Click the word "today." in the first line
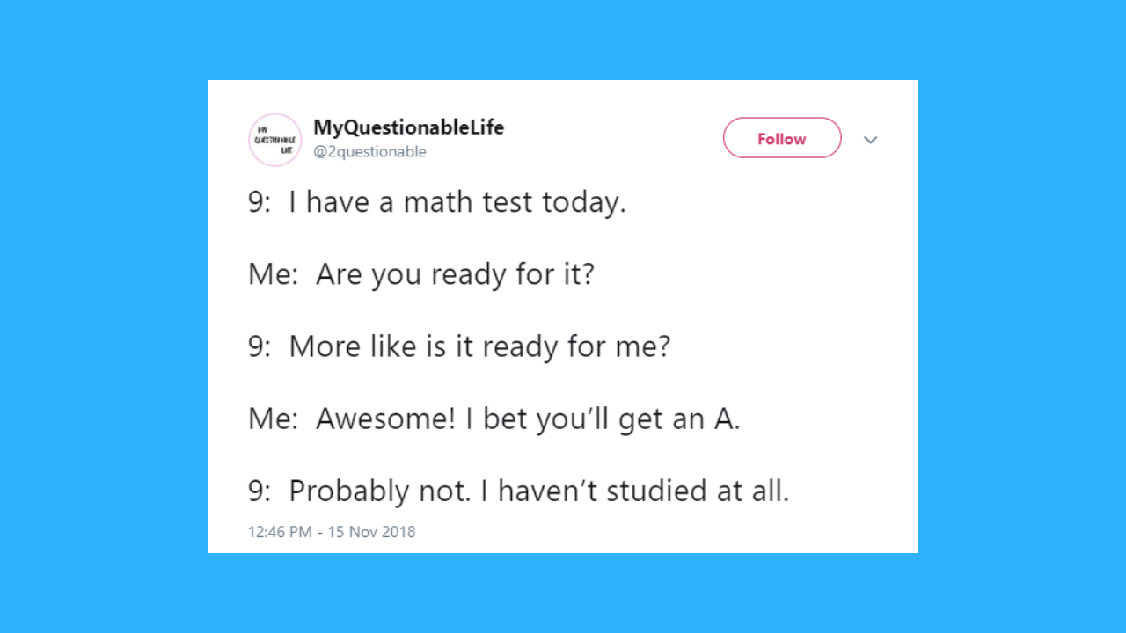Screen dimensions: 1126x633 click(x=583, y=203)
